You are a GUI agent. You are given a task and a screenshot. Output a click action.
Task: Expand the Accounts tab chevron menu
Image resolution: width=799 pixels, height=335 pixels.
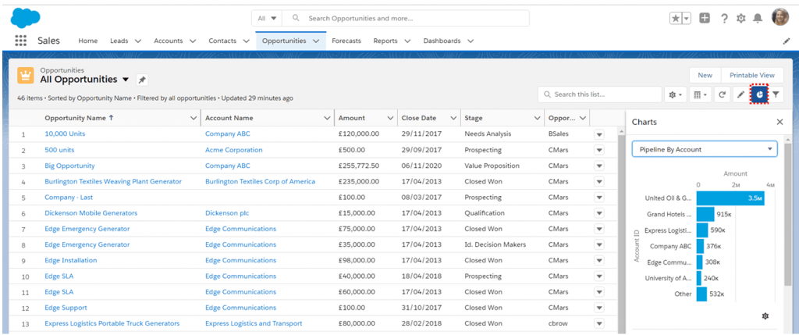(x=192, y=41)
